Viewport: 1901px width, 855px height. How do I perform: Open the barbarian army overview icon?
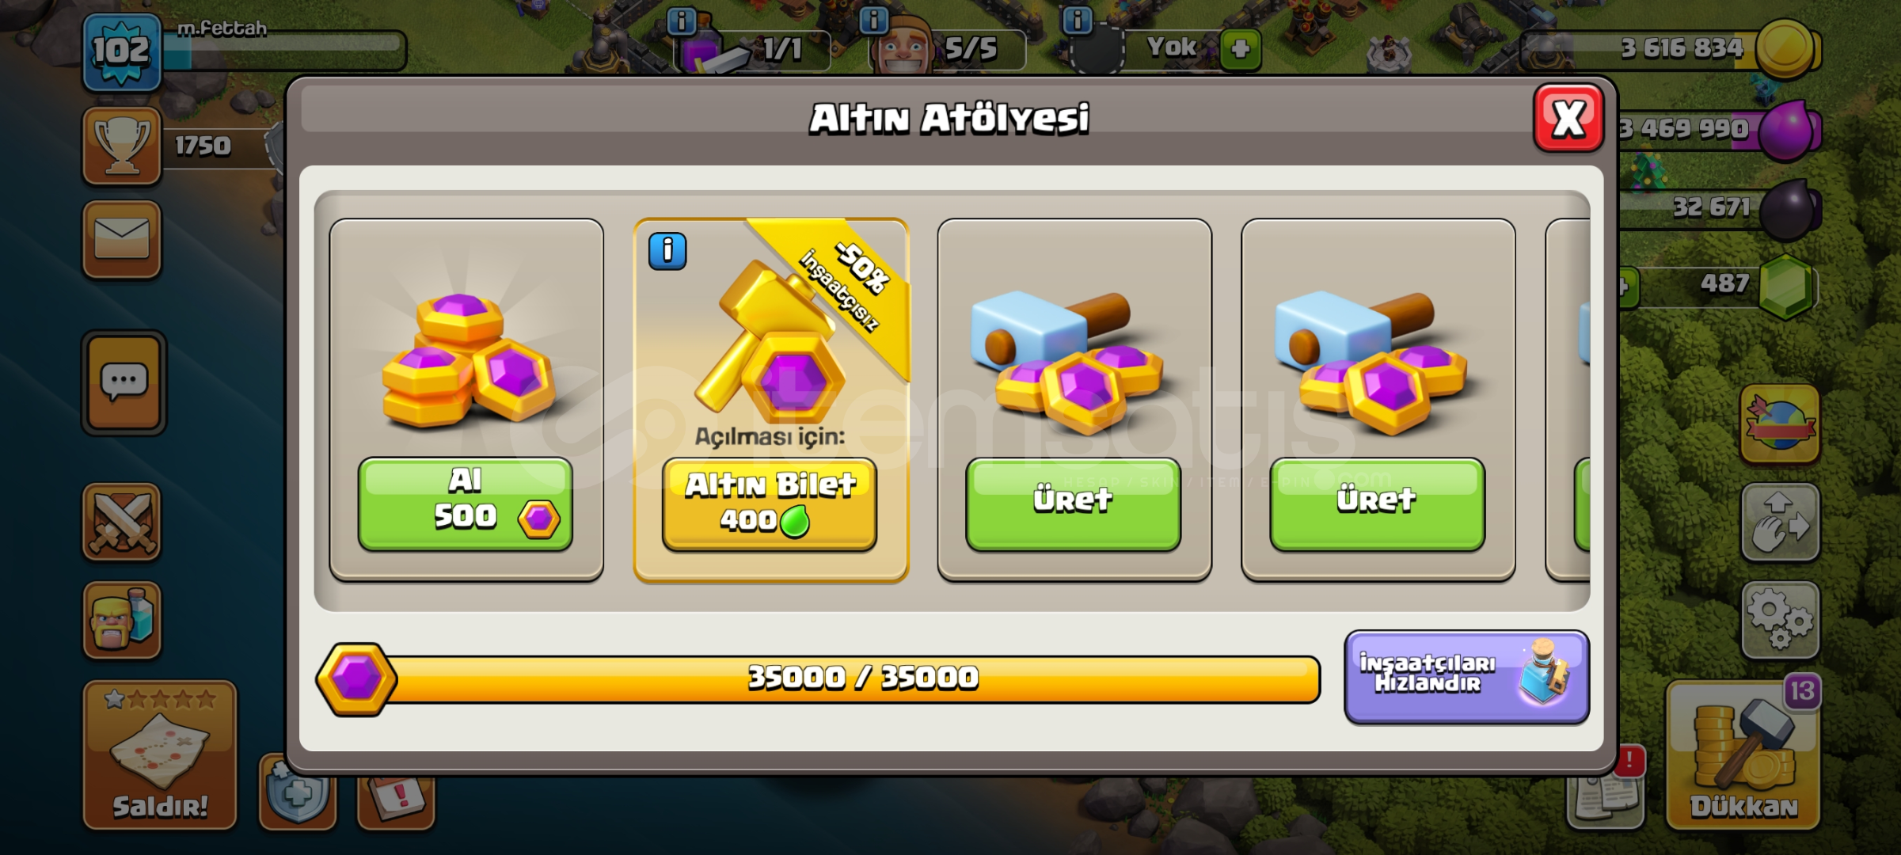point(122,620)
